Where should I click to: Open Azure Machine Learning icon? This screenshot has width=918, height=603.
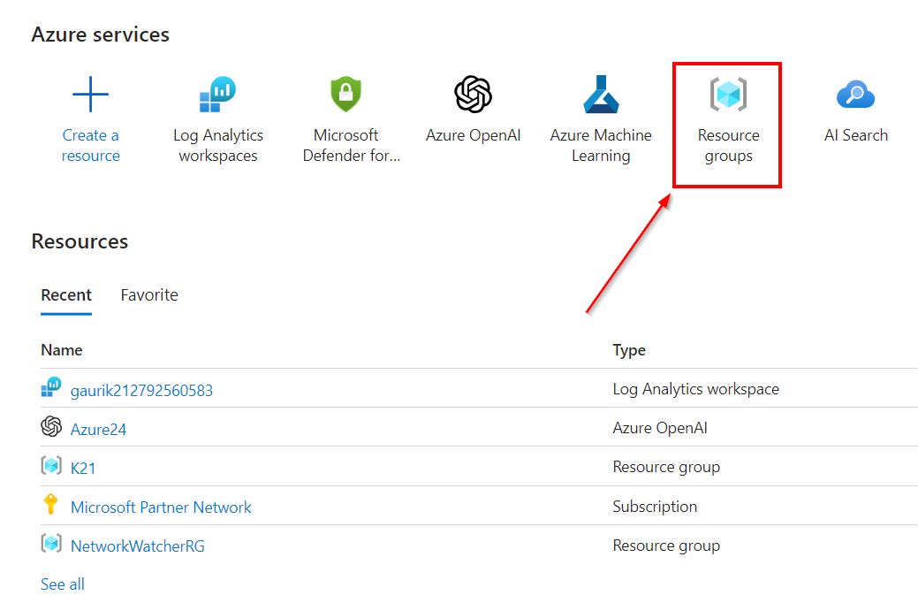[x=601, y=94]
